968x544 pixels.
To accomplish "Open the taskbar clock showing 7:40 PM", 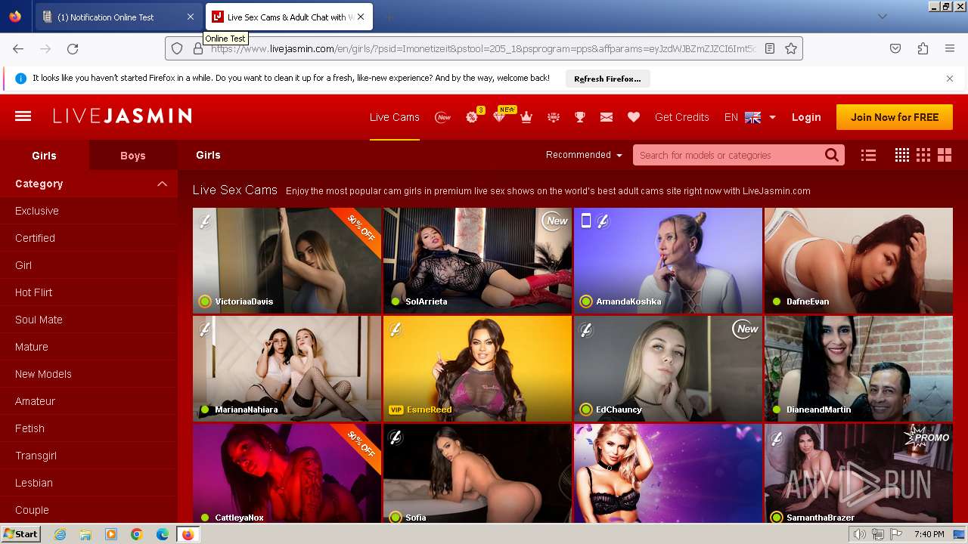I will (929, 534).
